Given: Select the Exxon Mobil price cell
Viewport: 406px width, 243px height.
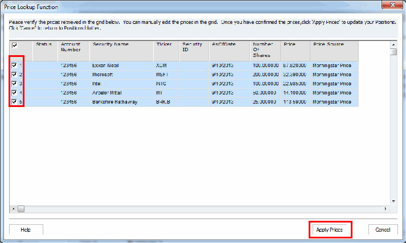Looking at the screenshot, I should [x=294, y=65].
